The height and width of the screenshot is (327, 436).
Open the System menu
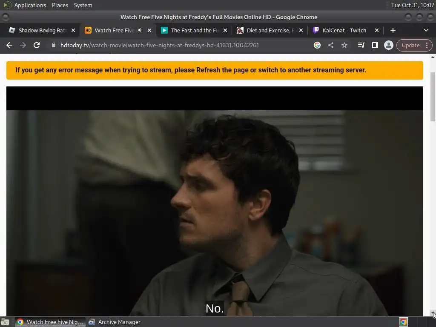(x=83, y=5)
